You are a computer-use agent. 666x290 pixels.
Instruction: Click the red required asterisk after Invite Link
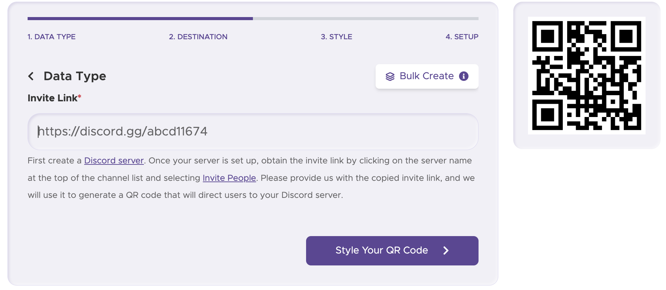click(x=79, y=97)
